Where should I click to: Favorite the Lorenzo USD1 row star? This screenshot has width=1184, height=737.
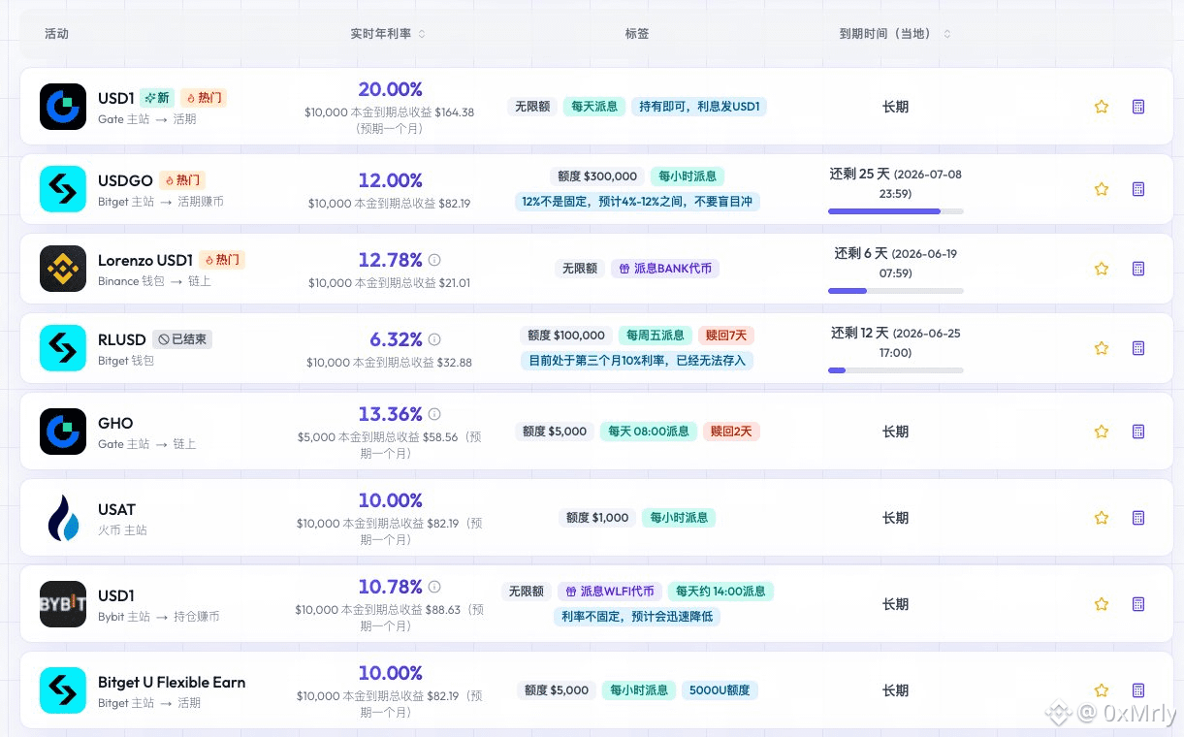(x=1101, y=269)
